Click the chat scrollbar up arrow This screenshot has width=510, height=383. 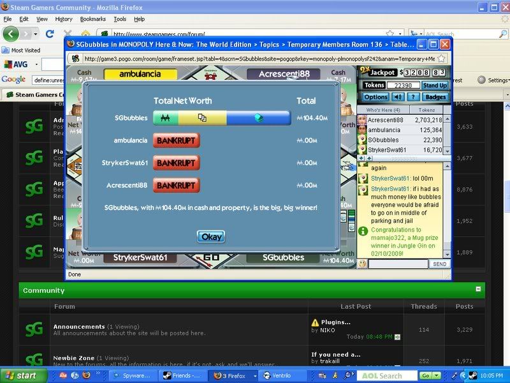point(448,167)
